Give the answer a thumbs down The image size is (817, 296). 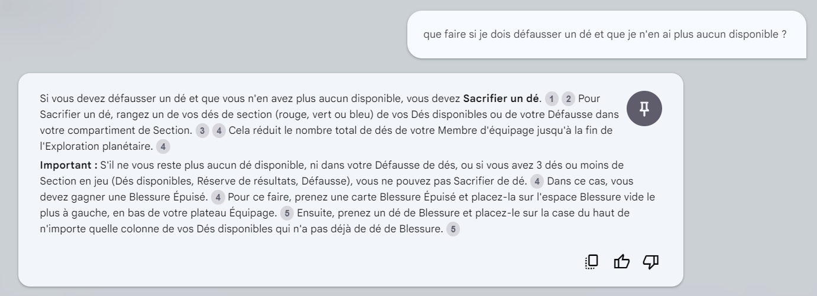tap(650, 261)
